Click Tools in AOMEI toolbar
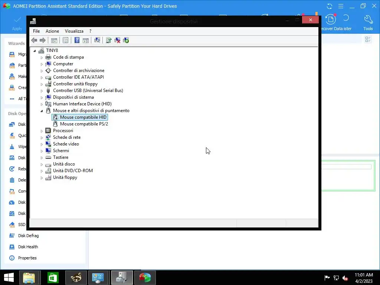This screenshot has height=285, width=380. pyautogui.click(x=368, y=23)
